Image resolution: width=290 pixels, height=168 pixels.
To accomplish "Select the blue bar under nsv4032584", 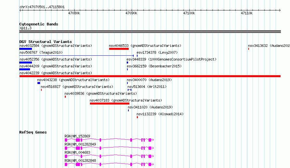I will (x=25, y=49).
